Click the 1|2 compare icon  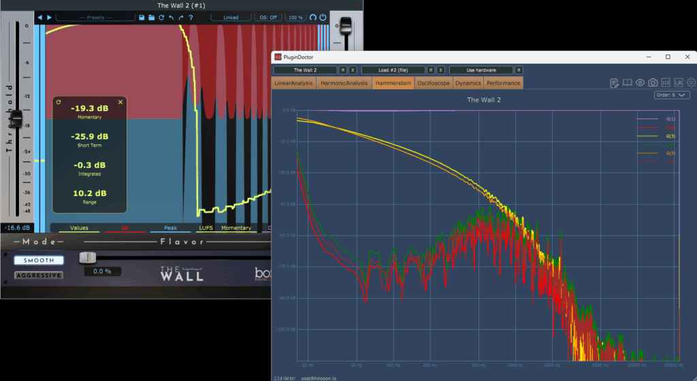click(x=666, y=82)
